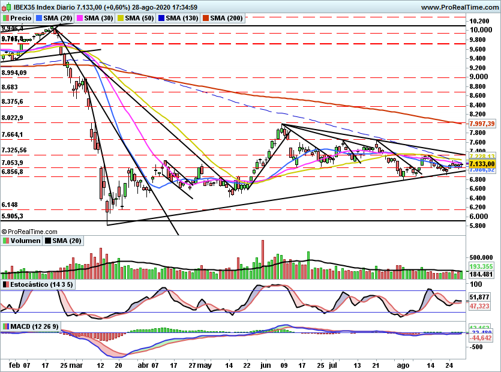Click the candlestick icon beside IBEX35 title
Screen dimensions: 501x372
pyautogui.click(x=6, y=7)
